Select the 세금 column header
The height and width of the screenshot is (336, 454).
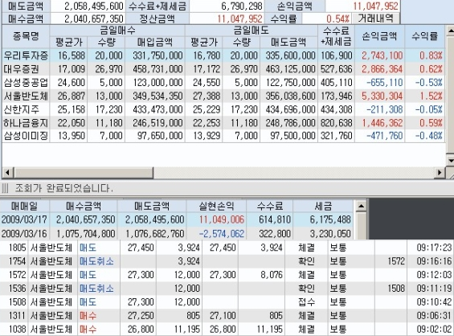pos(323,206)
